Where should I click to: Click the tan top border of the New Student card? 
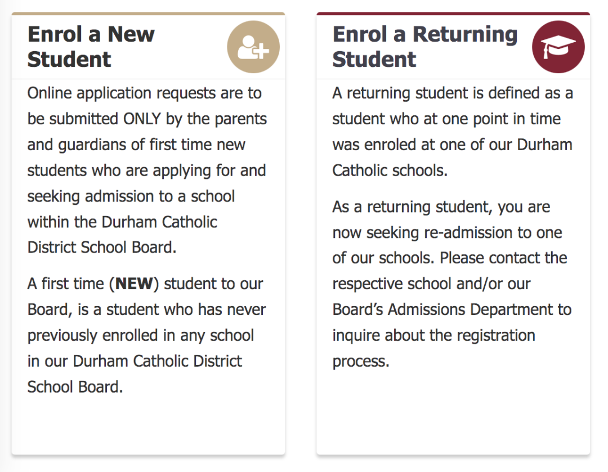(x=148, y=14)
